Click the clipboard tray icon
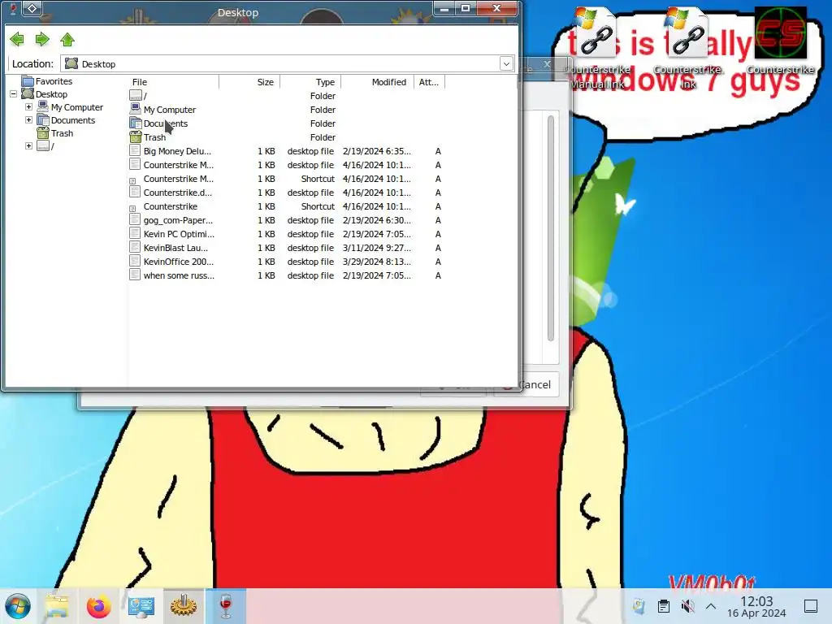 [663, 606]
